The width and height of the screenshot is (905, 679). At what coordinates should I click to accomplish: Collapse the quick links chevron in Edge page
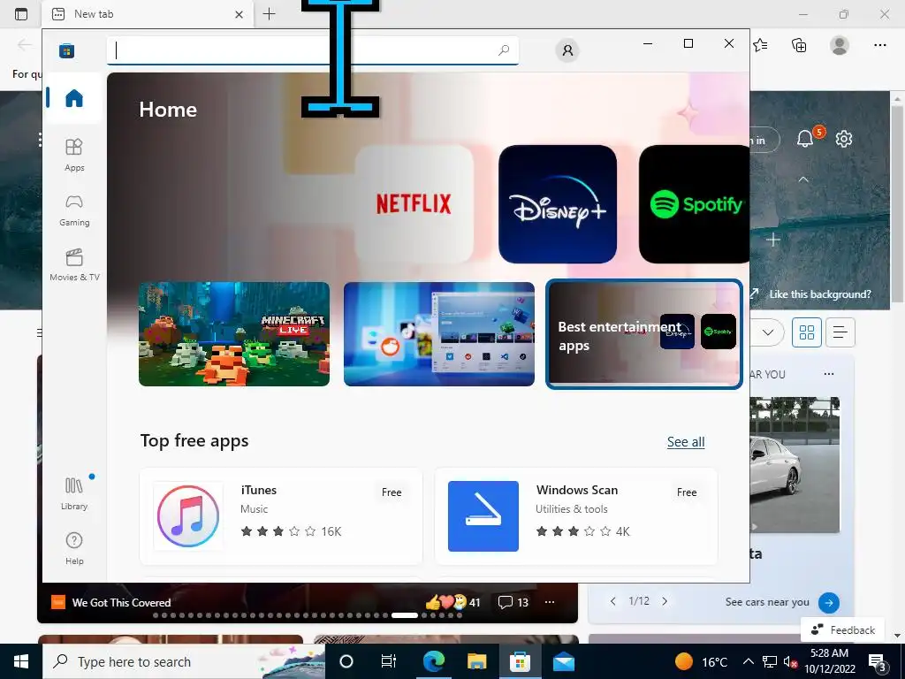[x=802, y=179]
